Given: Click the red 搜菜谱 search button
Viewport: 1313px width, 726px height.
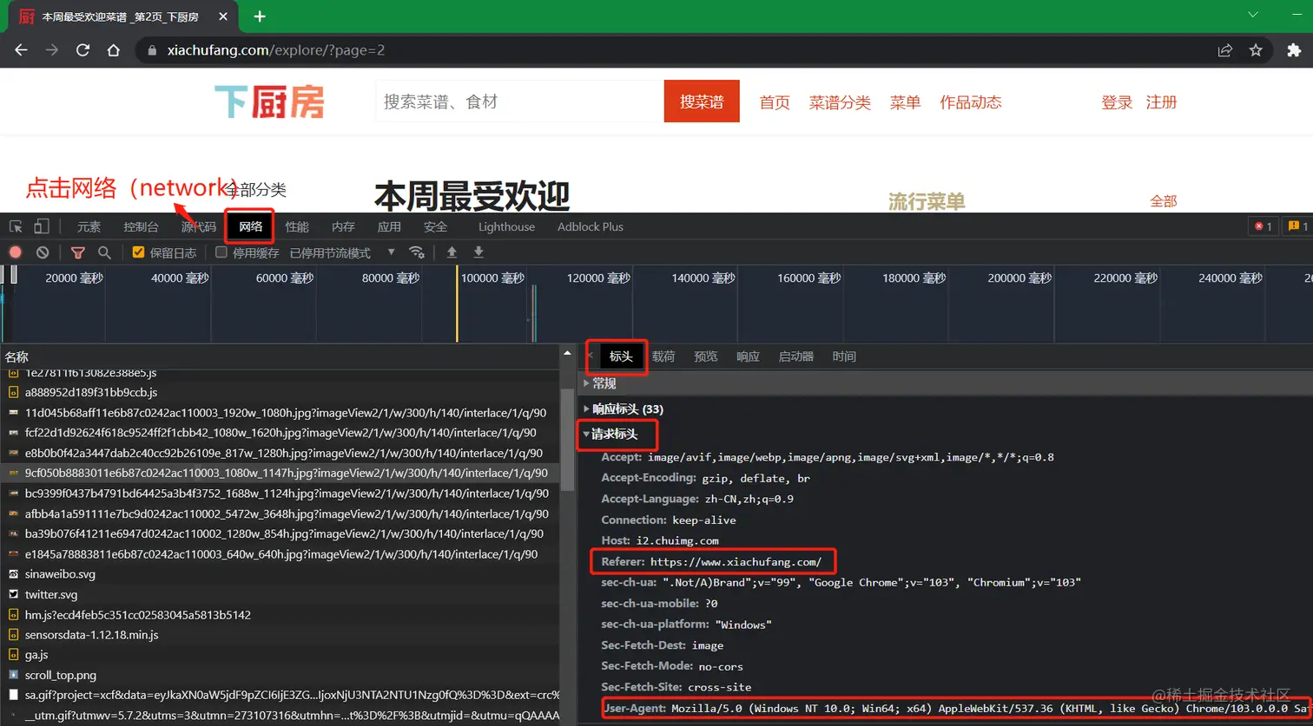Looking at the screenshot, I should tap(702, 101).
